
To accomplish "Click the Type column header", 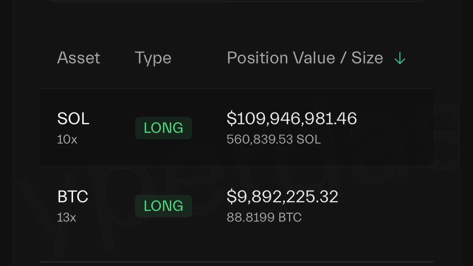I will pyautogui.click(x=153, y=58).
